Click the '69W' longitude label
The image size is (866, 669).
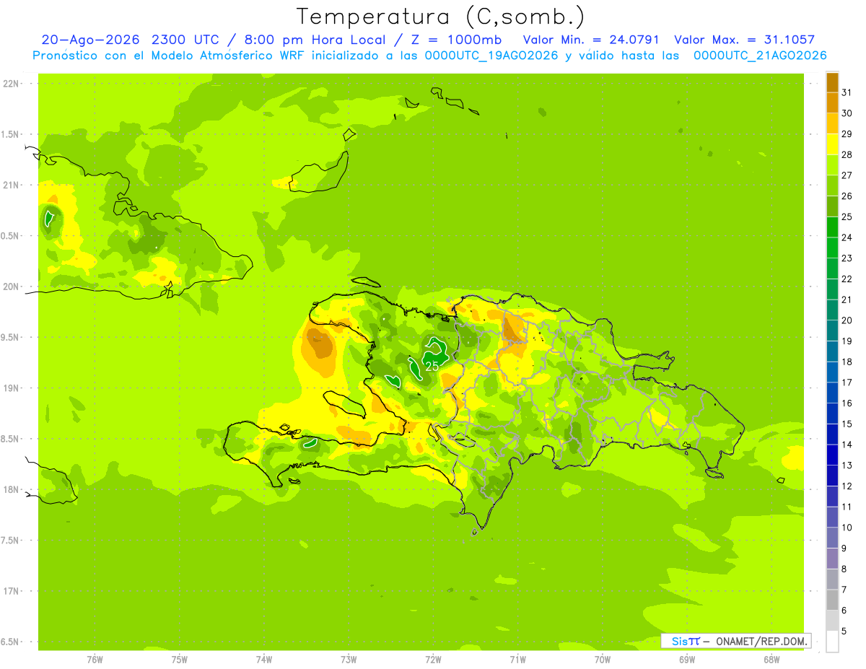(x=687, y=660)
